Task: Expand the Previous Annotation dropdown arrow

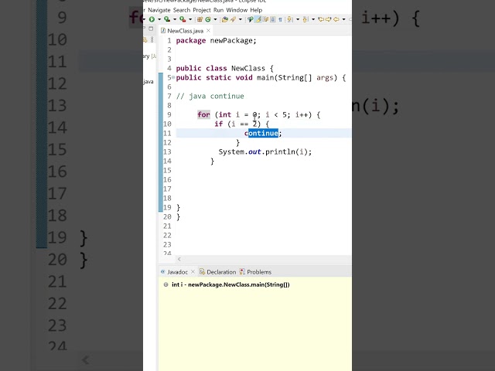Action: (313, 19)
